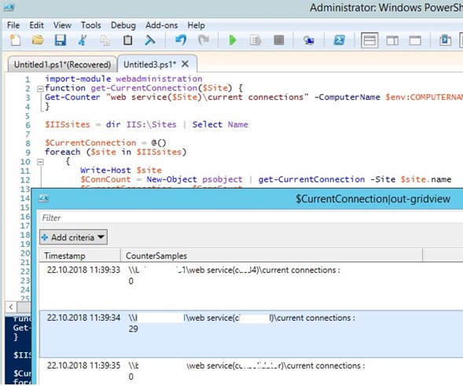Undo the last edit with the blue arrow
Screen dimensions: 463x386
click(x=181, y=40)
